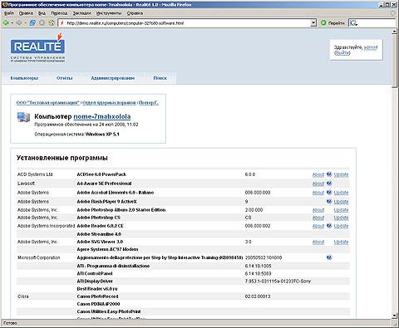Click the page scrollbar up arrow
399x328 pixels.
point(395,32)
